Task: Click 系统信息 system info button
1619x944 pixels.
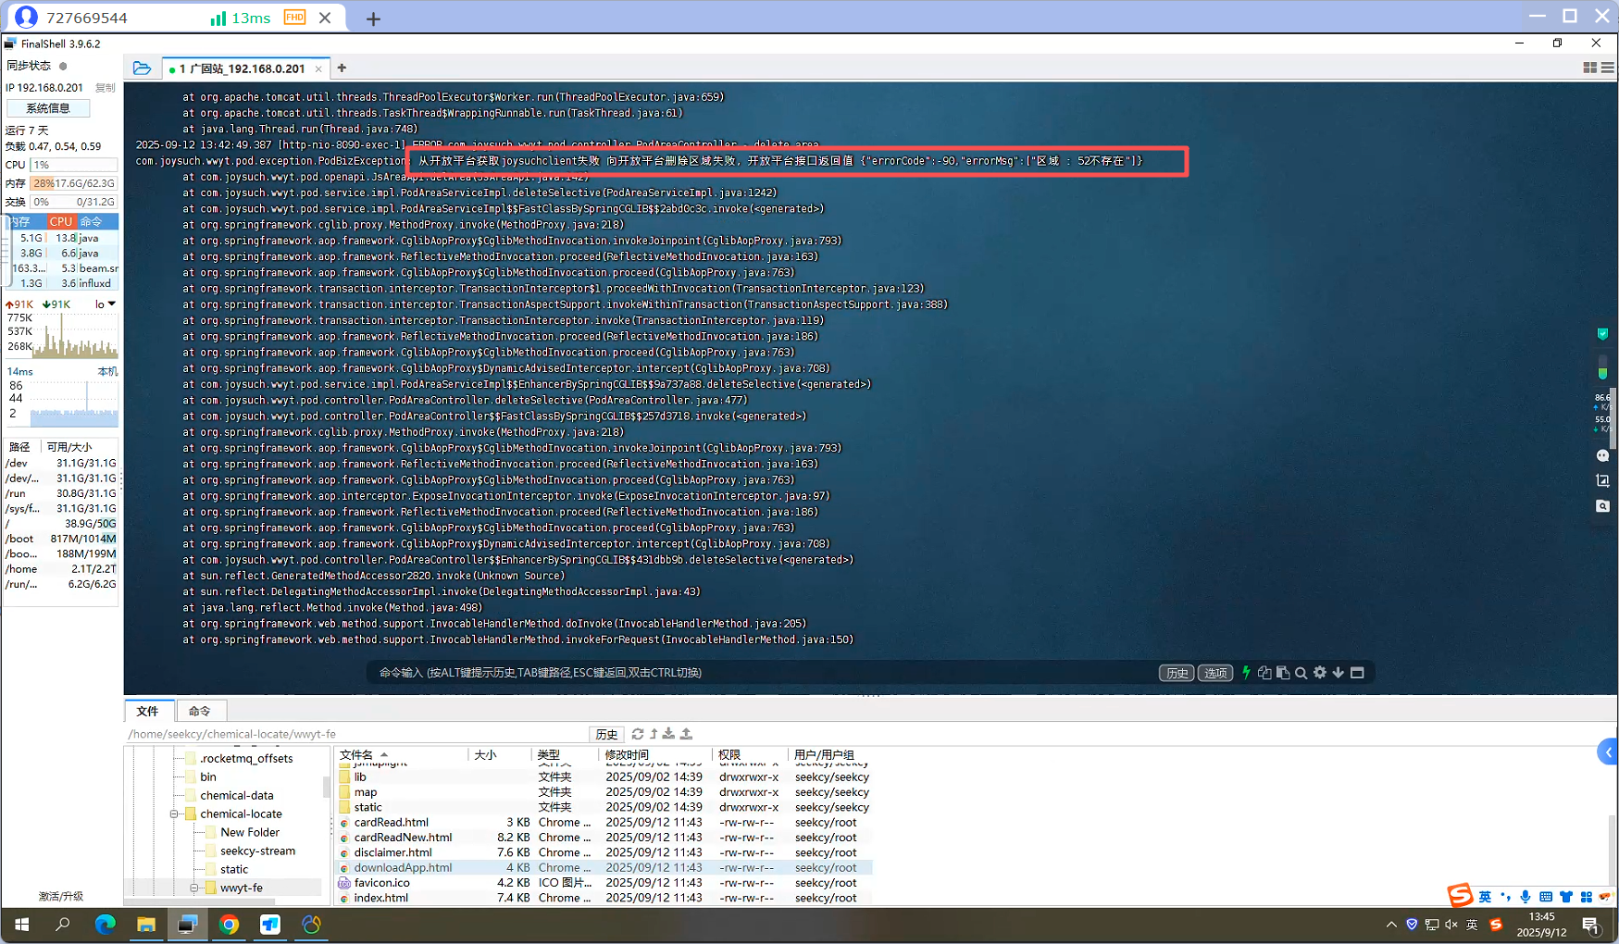Action: pyautogui.click(x=48, y=108)
